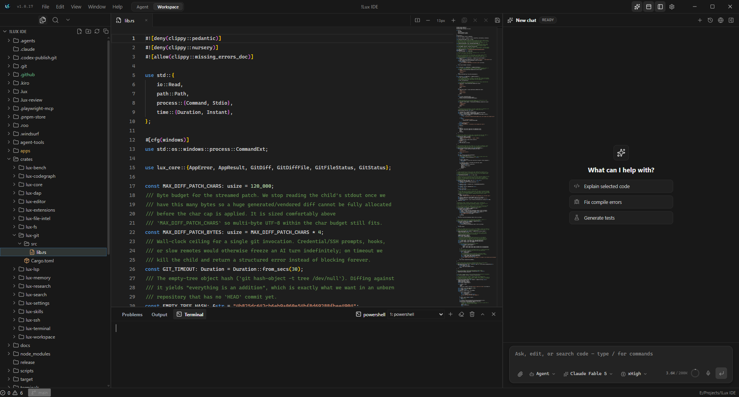Click the main branch indicator in status bar
The height and width of the screenshot is (397, 739).
(x=39, y=393)
